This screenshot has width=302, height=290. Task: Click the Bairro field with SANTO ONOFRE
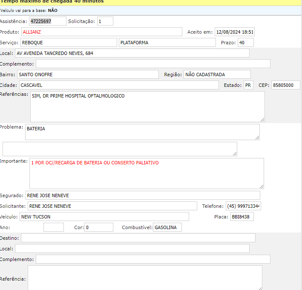pos(88,75)
